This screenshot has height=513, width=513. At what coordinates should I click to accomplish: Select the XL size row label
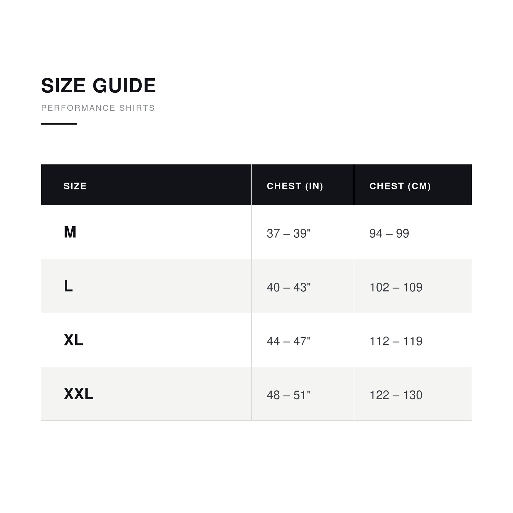point(74,340)
